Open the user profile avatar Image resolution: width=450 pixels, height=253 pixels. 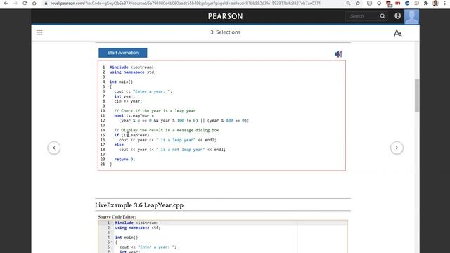pos(411,16)
